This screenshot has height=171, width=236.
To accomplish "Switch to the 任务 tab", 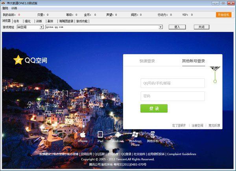I will pyautogui.click(x=16, y=21).
